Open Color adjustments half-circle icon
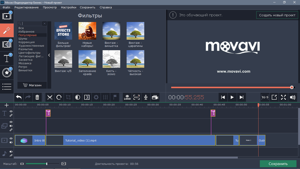Screen dimensions: 300x169 pyautogui.click(x=77, y=97)
